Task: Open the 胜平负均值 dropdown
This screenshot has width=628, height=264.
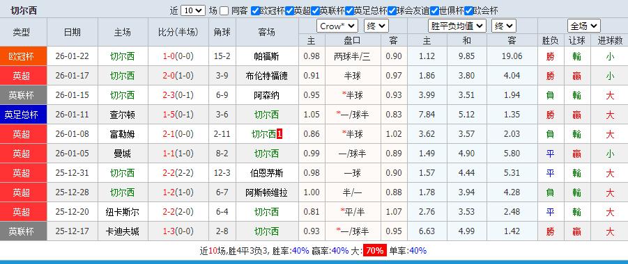Action: (x=457, y=26)
